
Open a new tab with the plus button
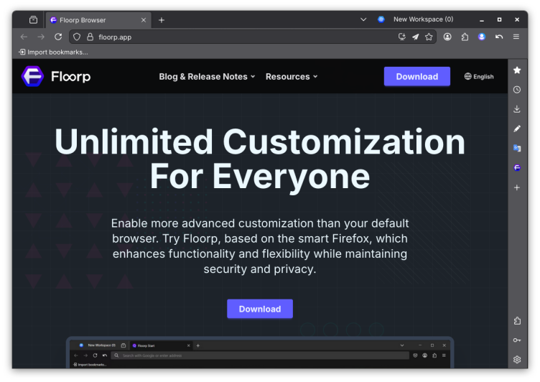(161, 20)
